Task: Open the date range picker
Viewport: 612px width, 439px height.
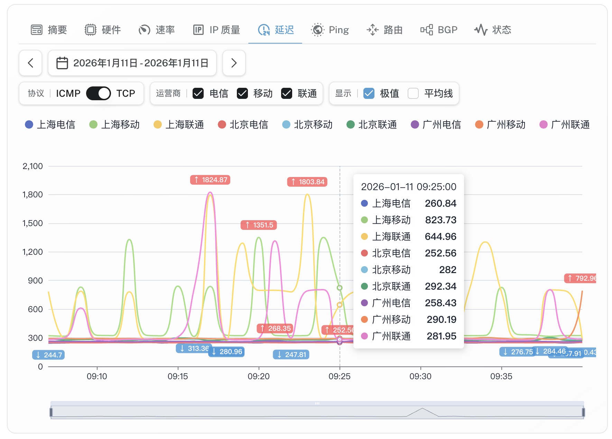Action: pos(132,63)
